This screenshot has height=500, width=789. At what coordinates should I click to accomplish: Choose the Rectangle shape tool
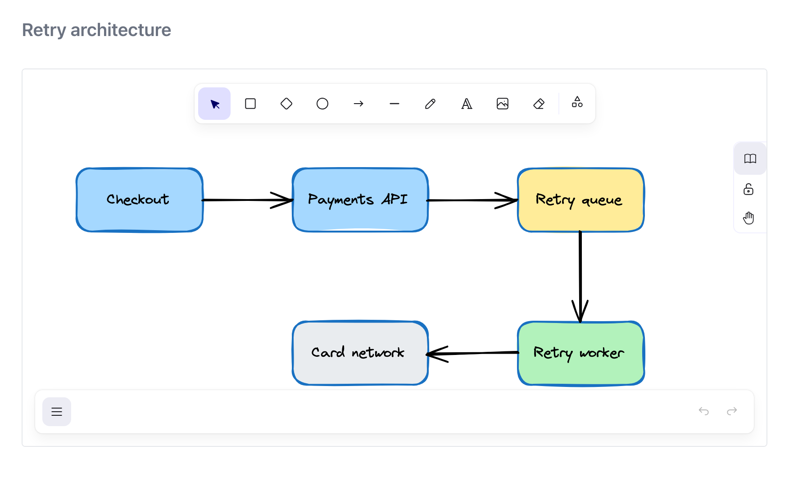250,104
